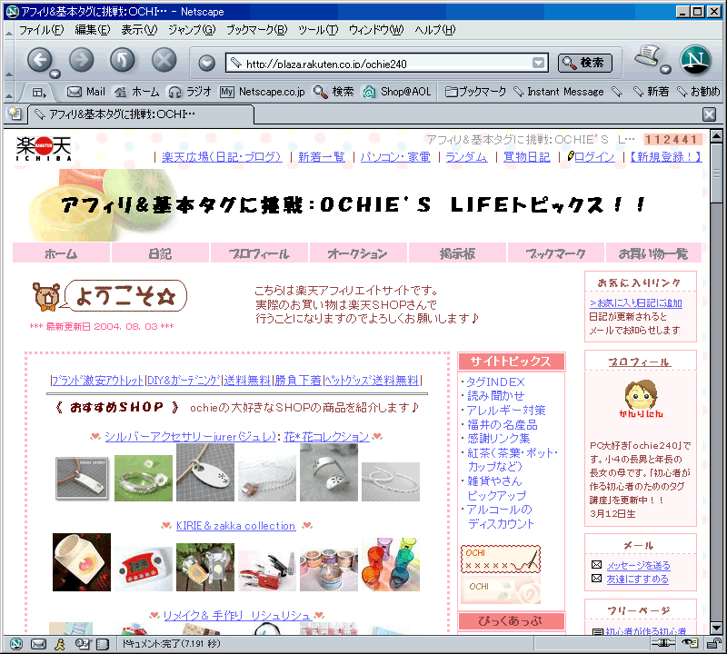Click the Print toolbar icon
The height and width of the screenshot is (654, 727).
(x=648, y=56)
